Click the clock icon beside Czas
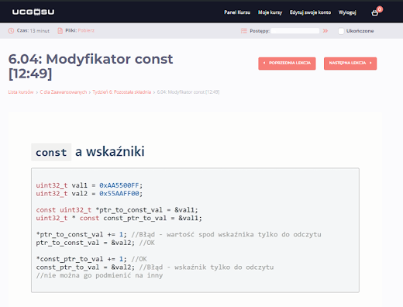 (x=11, y=31)
